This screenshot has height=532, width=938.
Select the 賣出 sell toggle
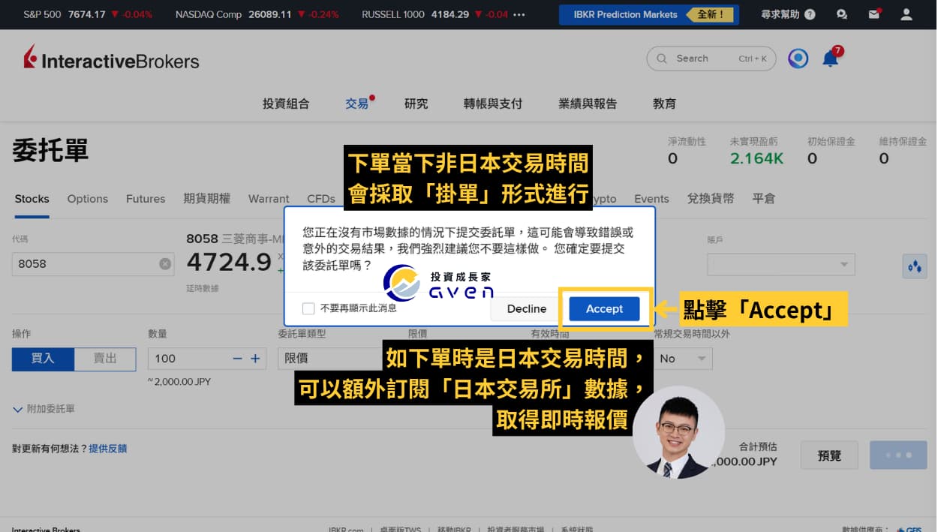point(105,359)
